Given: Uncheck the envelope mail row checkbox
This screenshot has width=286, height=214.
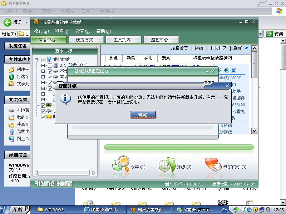Looking at the screenshot, I should coord(43,117).
